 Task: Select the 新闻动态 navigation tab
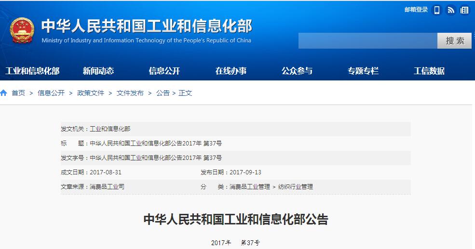pyautogui.click(x=98, y=71)
